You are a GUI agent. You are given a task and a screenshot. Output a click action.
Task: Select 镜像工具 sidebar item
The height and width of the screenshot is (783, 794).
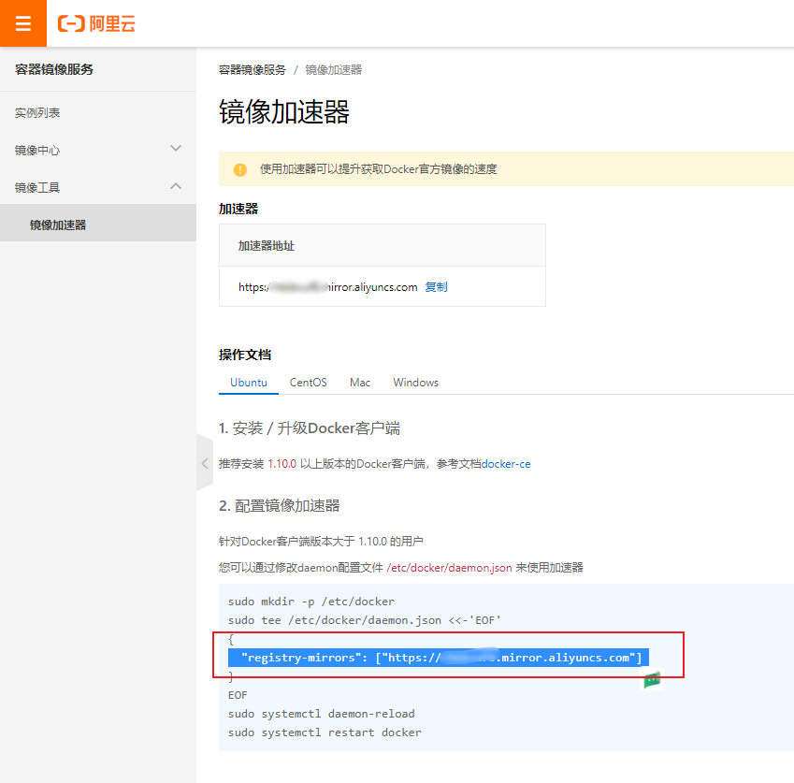point(37,187)
